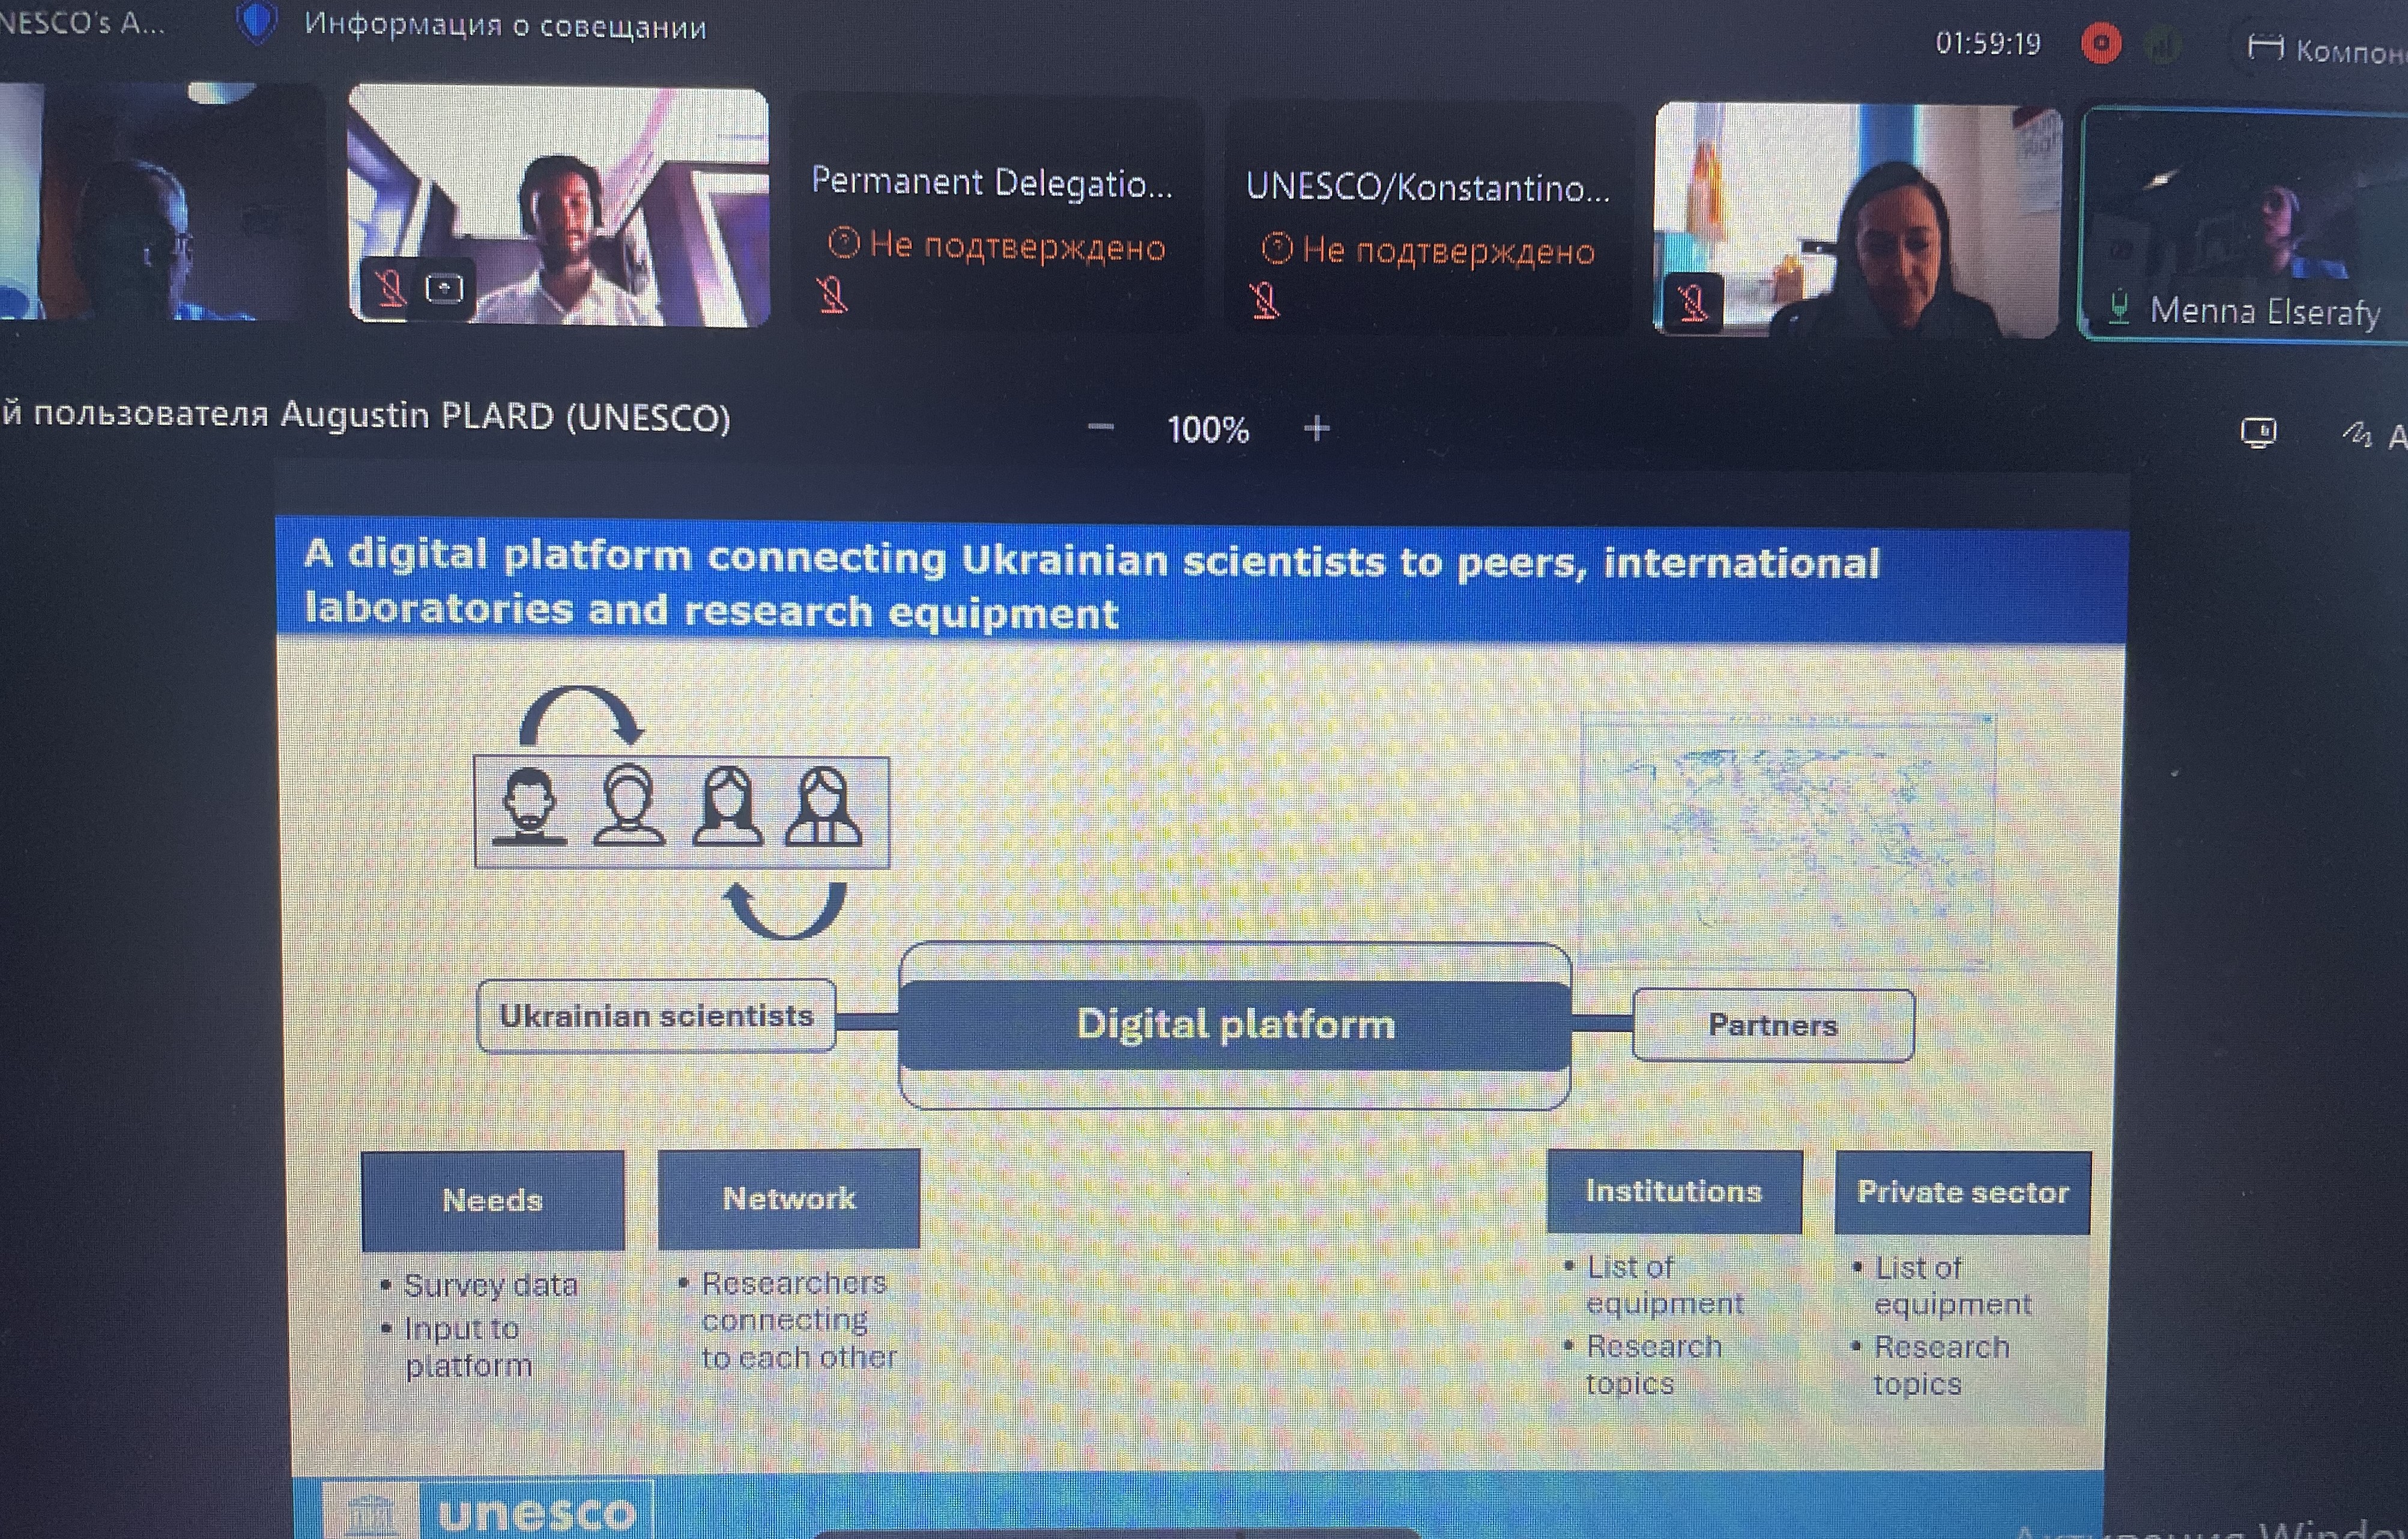Click the spotlight icon on man's video tile
2408x1539 pixels.
pos(444,289)
